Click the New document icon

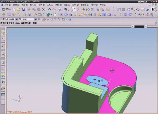14,9
